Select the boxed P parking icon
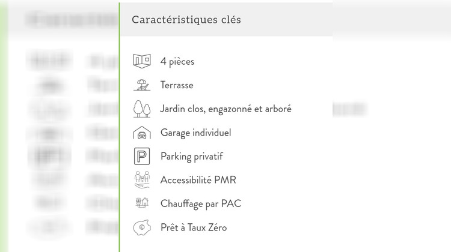Viewport: 451px width, 252px height. pos(142,157)
